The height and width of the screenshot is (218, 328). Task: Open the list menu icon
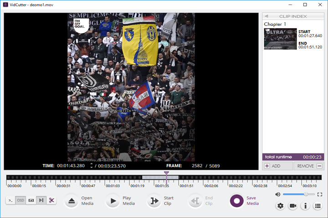click(x=318, y=206)
